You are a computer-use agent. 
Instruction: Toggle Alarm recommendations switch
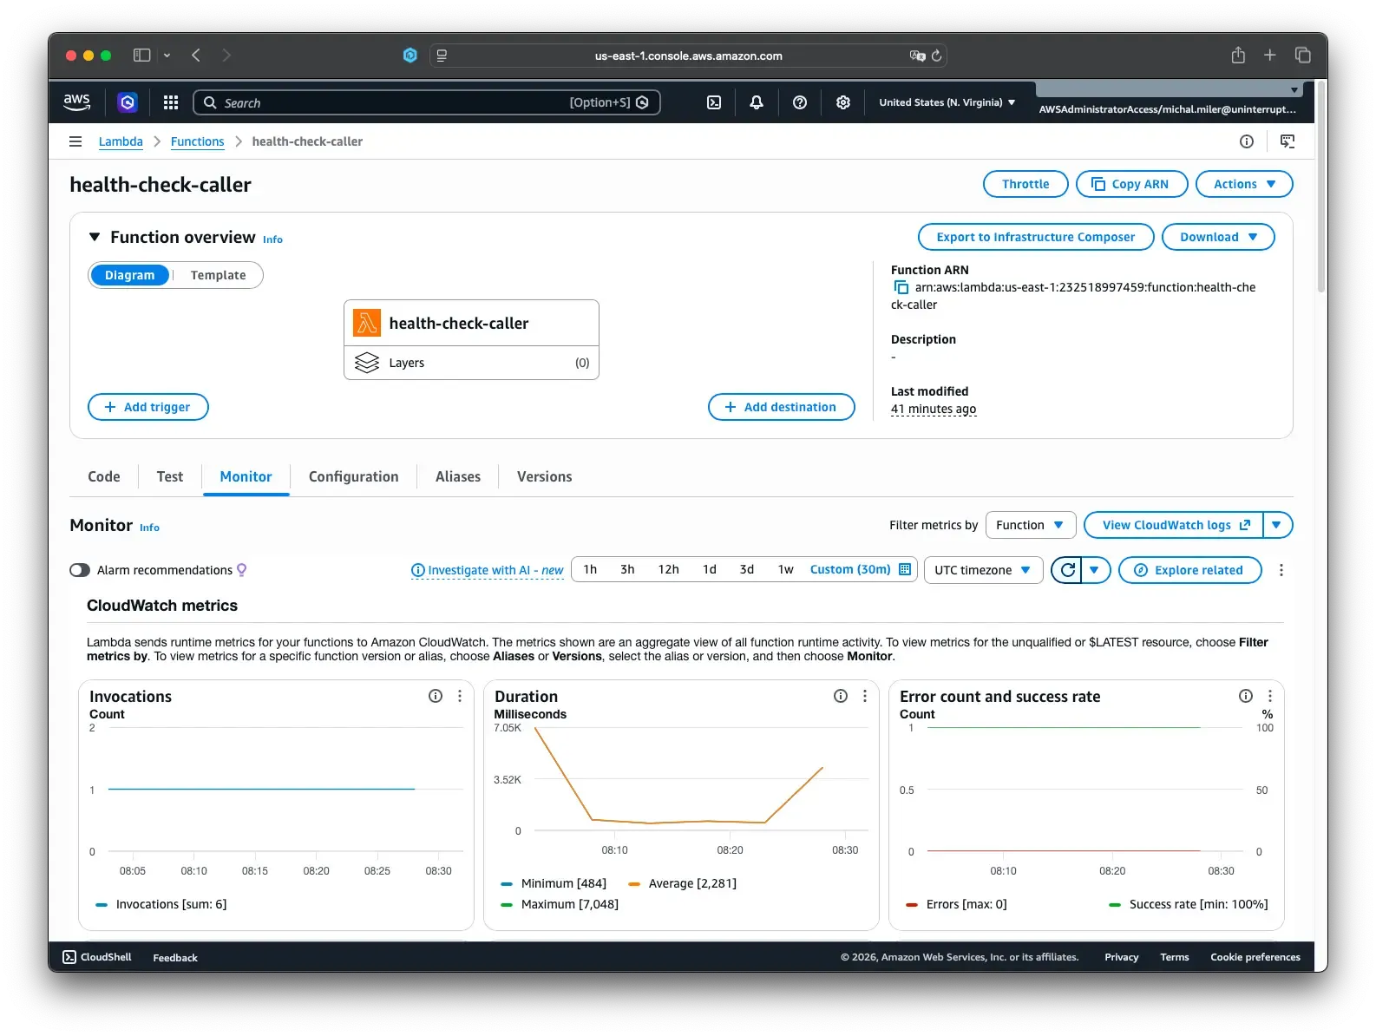(x=80, y=570)
